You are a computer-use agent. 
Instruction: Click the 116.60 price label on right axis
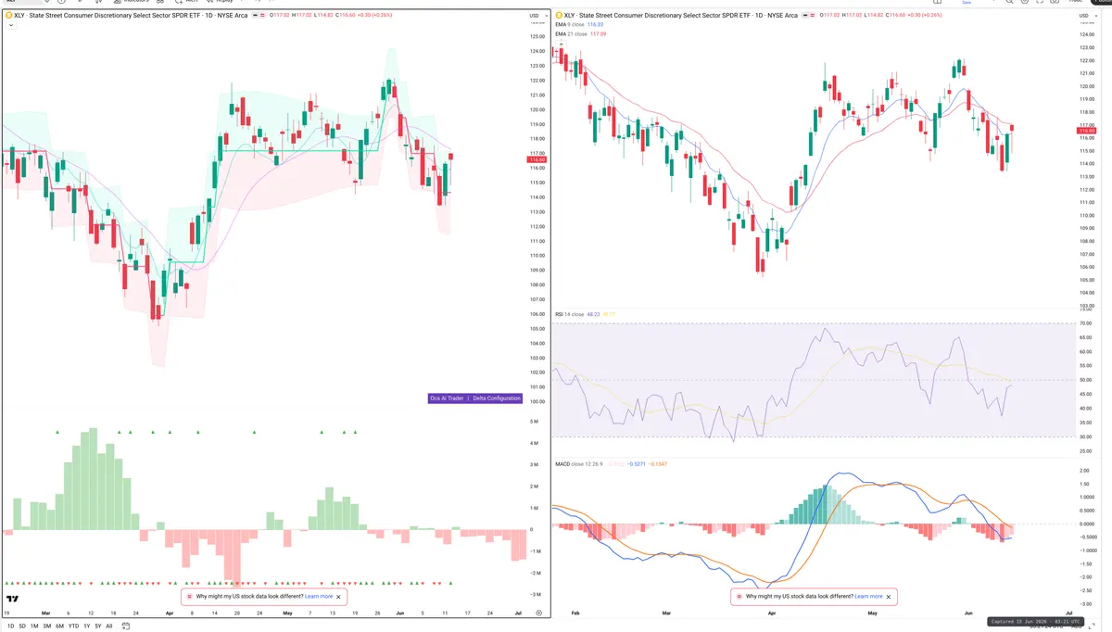[x=1088, y=131]
